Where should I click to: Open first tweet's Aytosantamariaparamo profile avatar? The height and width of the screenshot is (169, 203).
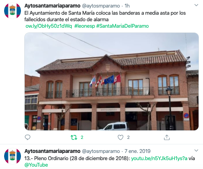pyautogui.click(x=12, y=11)
